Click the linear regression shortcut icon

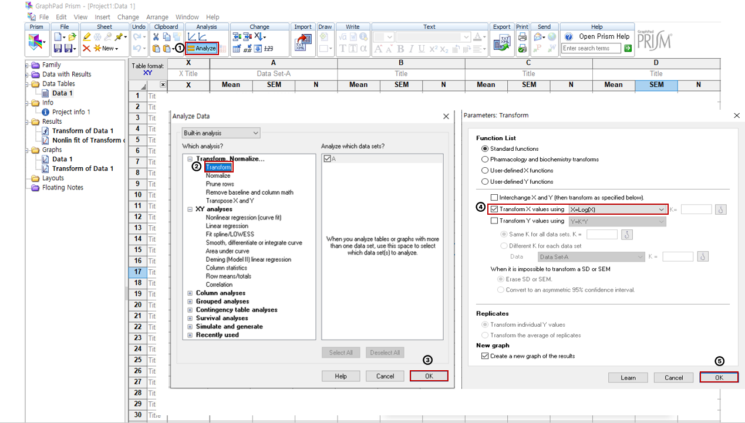(191, 36)
